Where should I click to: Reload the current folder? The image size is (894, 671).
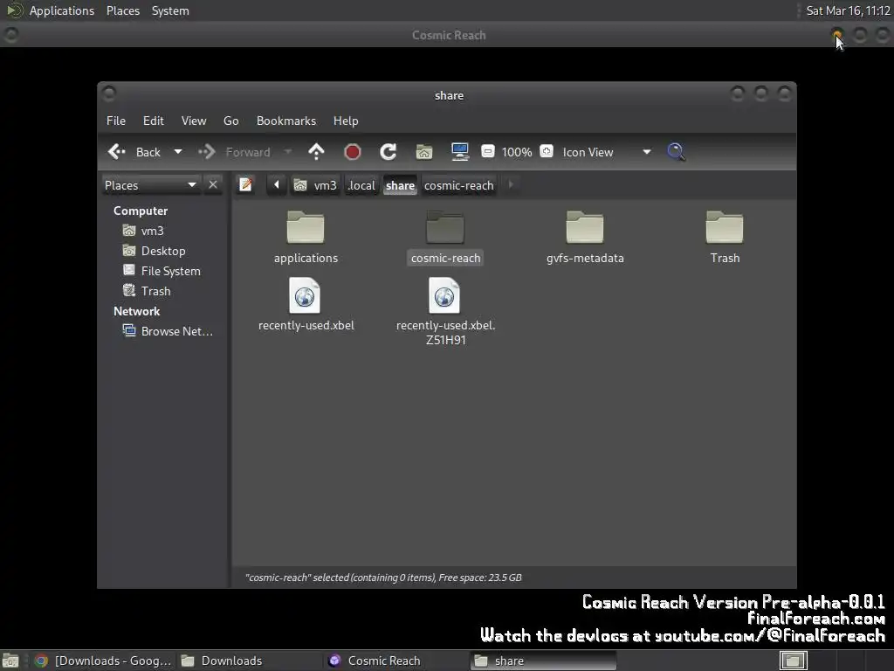point(389,152)
